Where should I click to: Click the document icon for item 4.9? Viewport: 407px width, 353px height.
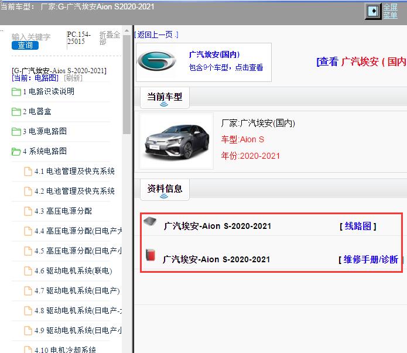click(x=28, y=331)
